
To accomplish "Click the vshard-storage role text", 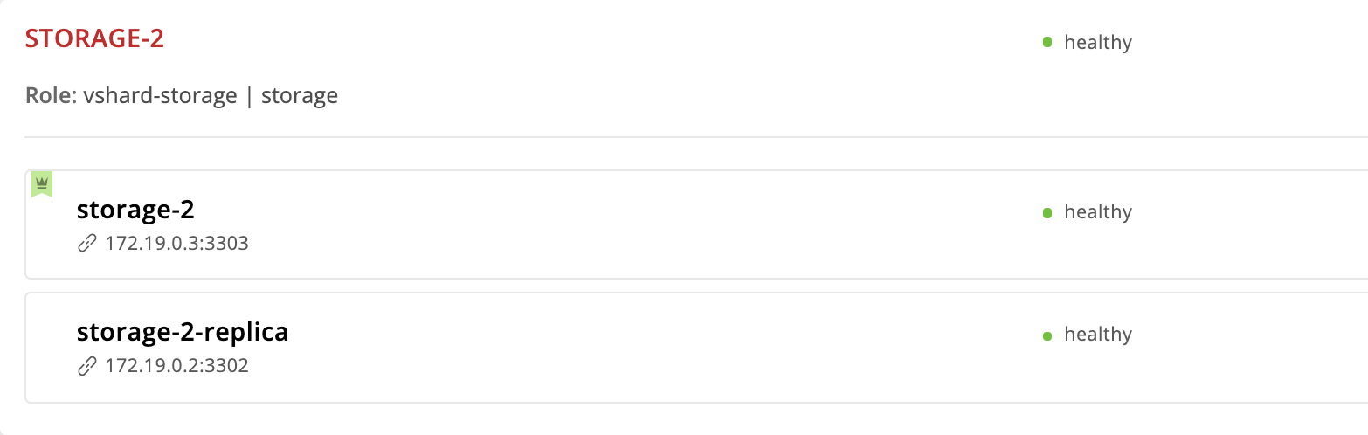I will pyautogui.click(x=160, y=95).
